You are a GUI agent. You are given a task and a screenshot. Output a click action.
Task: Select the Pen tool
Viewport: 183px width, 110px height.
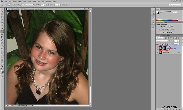2,52
